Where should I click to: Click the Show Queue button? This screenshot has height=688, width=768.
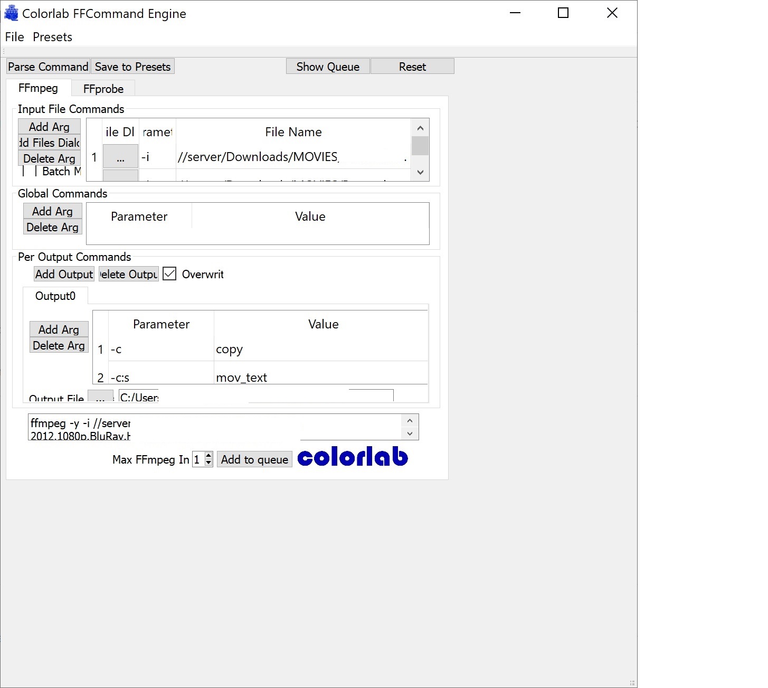coord(328,67)
